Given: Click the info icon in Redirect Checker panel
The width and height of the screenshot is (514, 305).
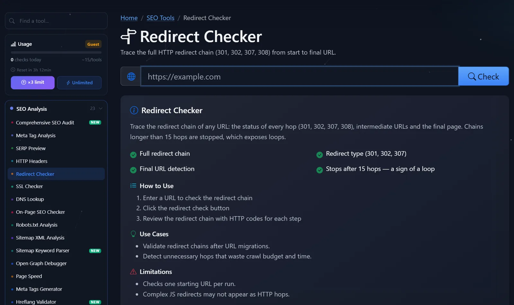Looking at the screenshot, I should [x=134, y=110].
